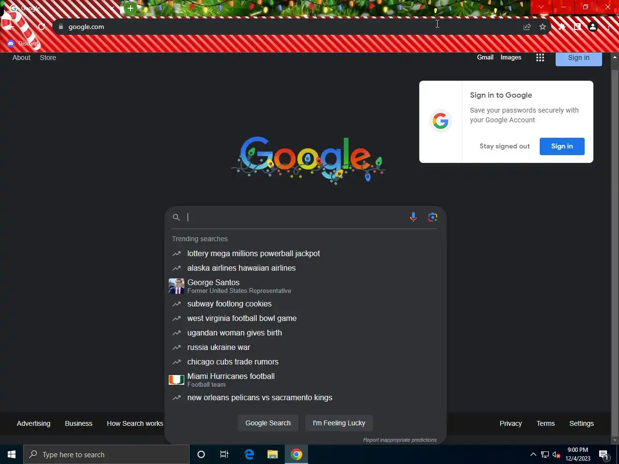Choose Stay signed out in the popup

(x=505, y=146)
